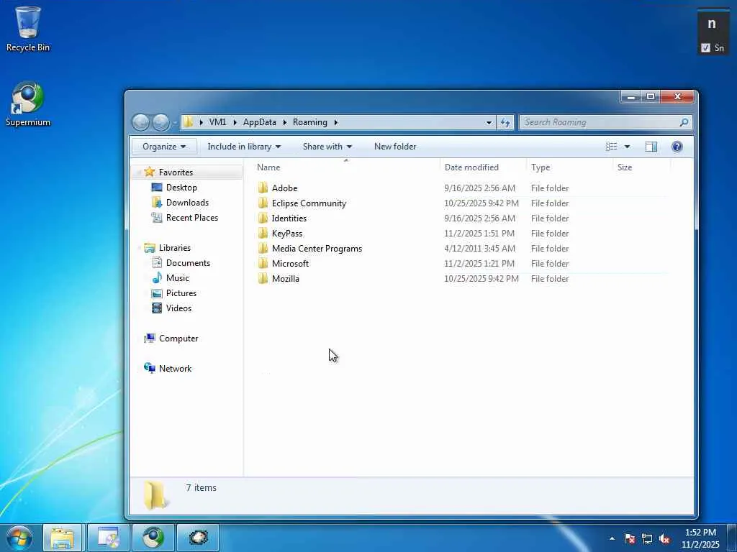
Task: Open Include in library dropdown
Action: tap(244, 147)
